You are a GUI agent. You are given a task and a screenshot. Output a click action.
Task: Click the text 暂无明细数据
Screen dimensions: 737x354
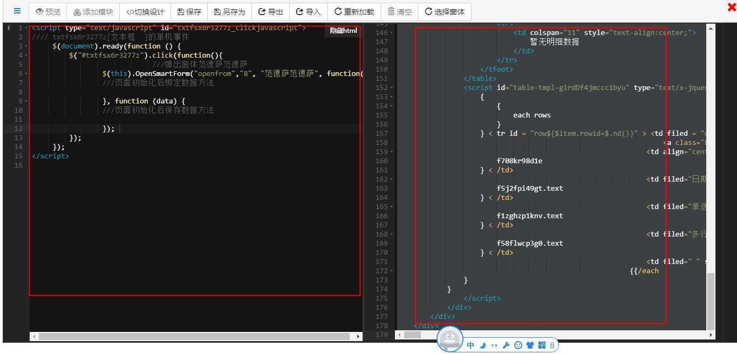click(x=554, y=42)
